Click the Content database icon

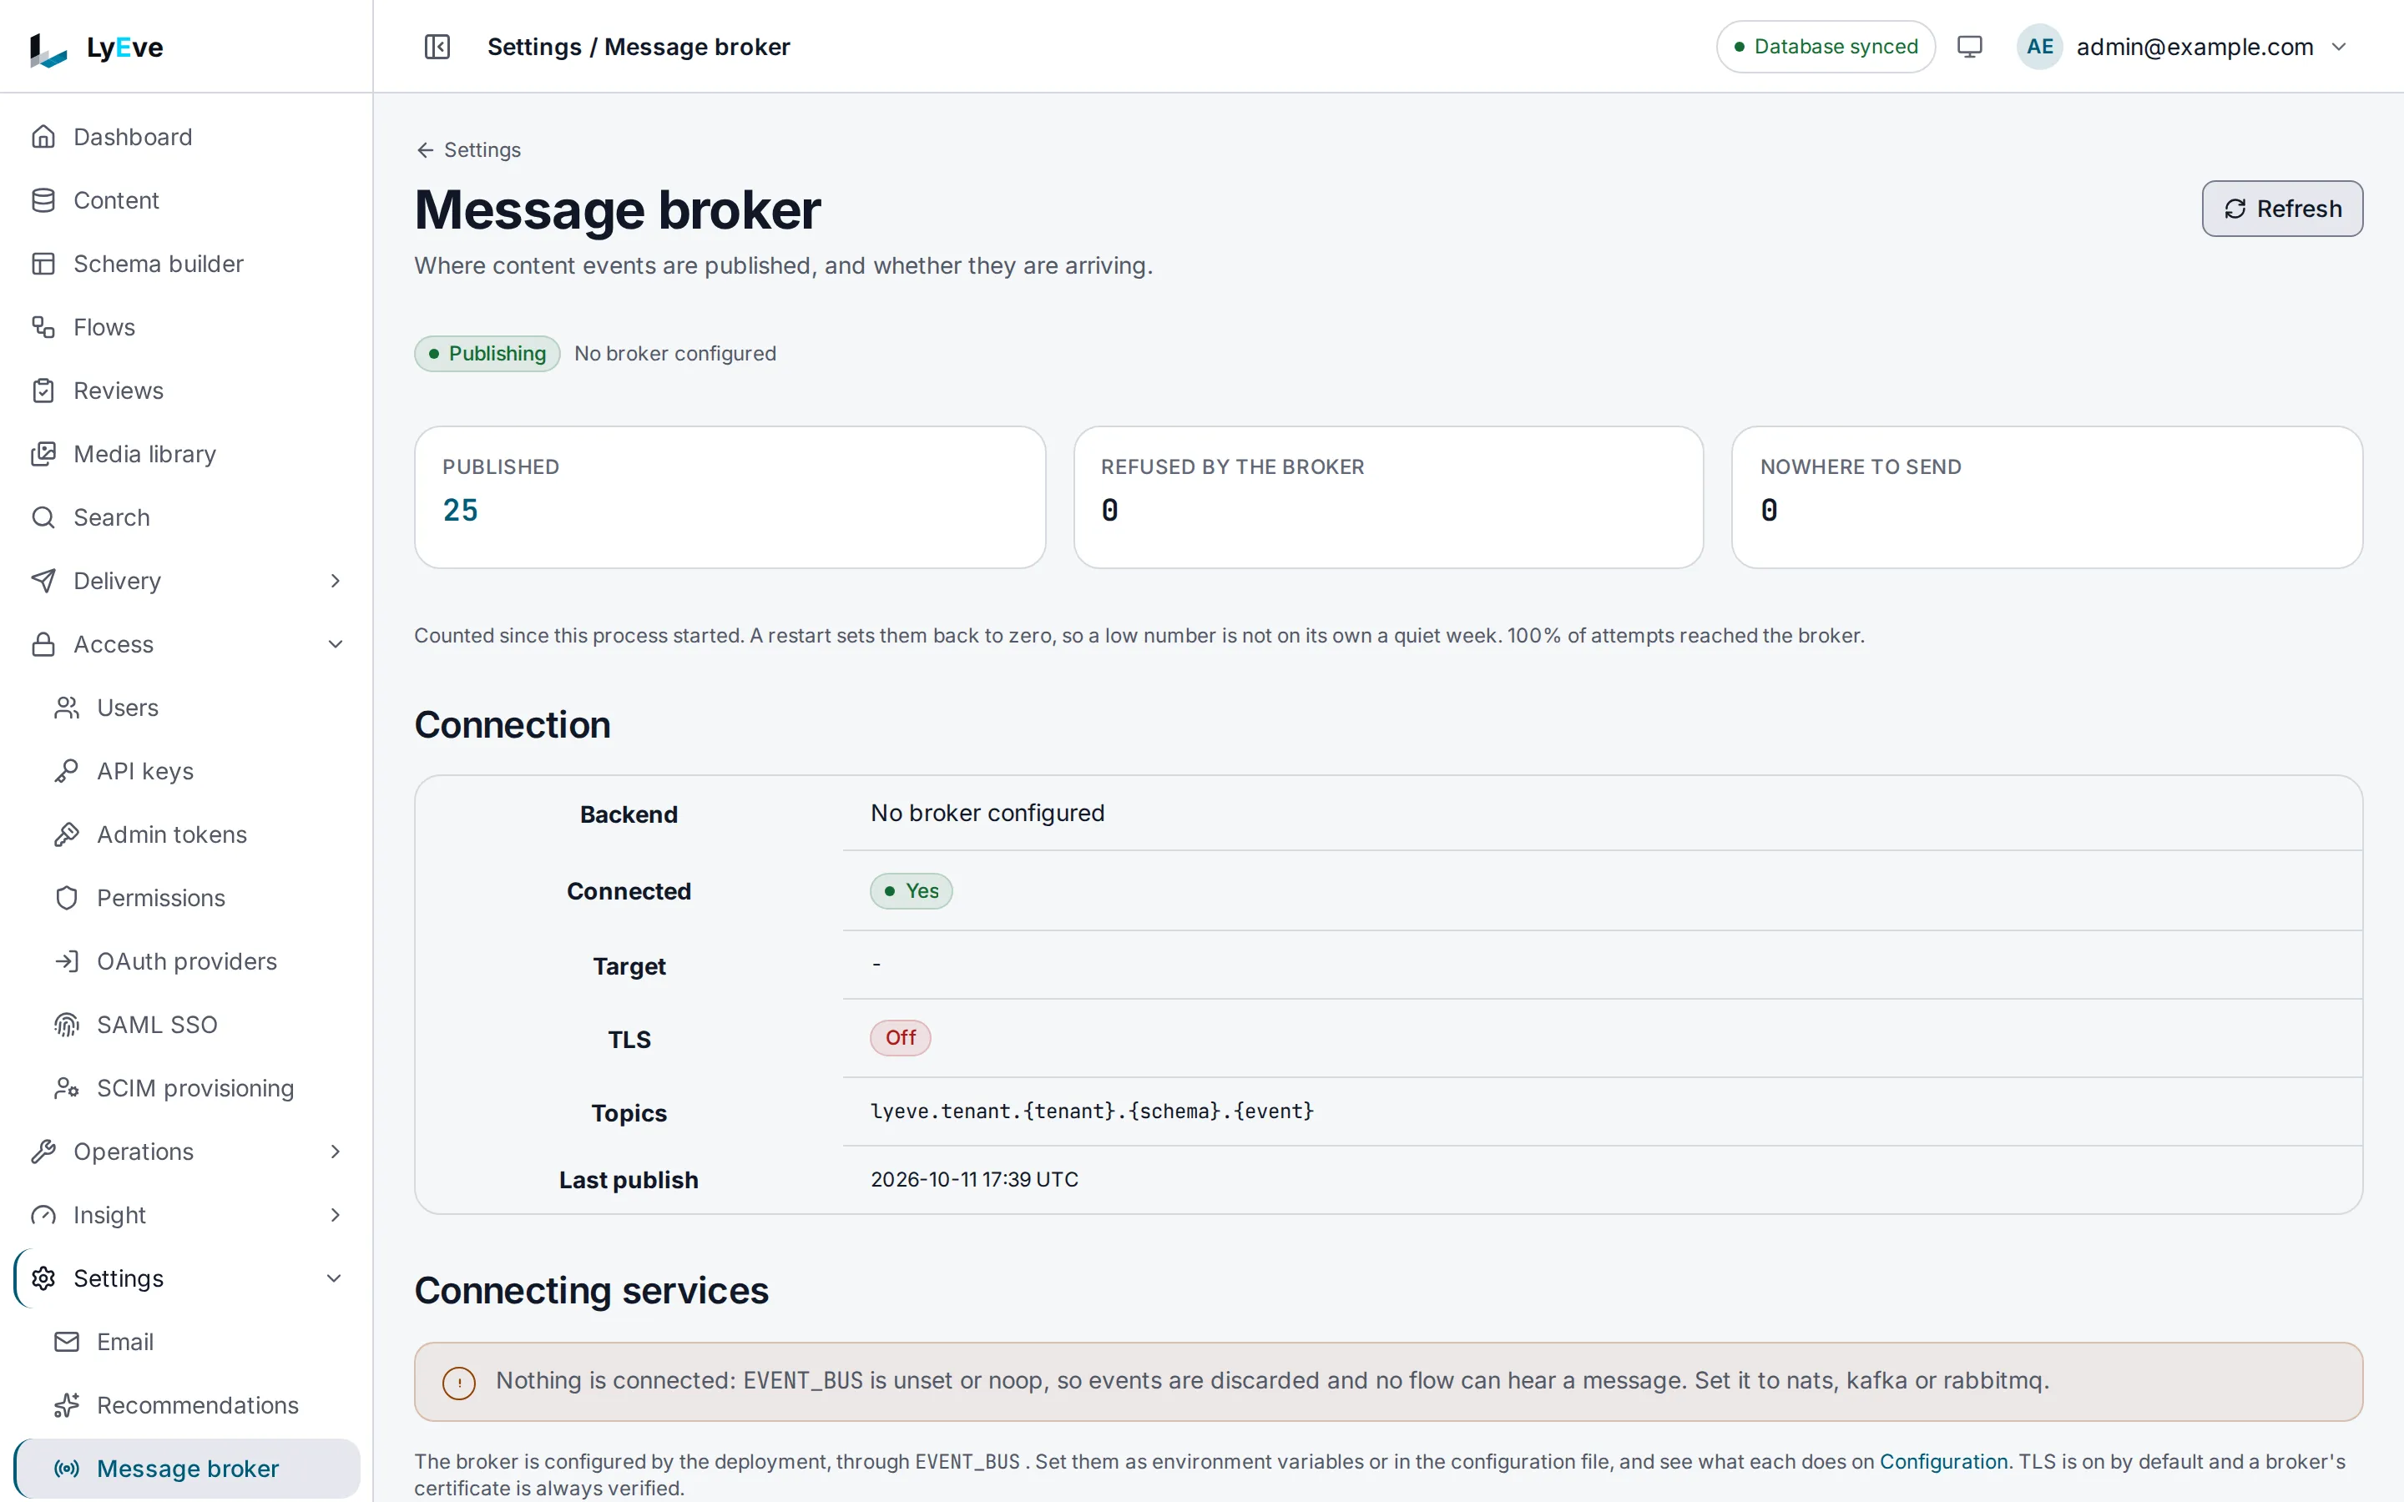(43, 199)
